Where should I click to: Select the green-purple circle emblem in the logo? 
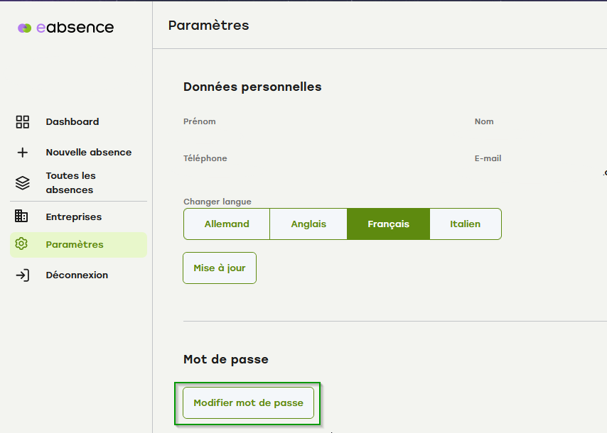click(24, 28)
